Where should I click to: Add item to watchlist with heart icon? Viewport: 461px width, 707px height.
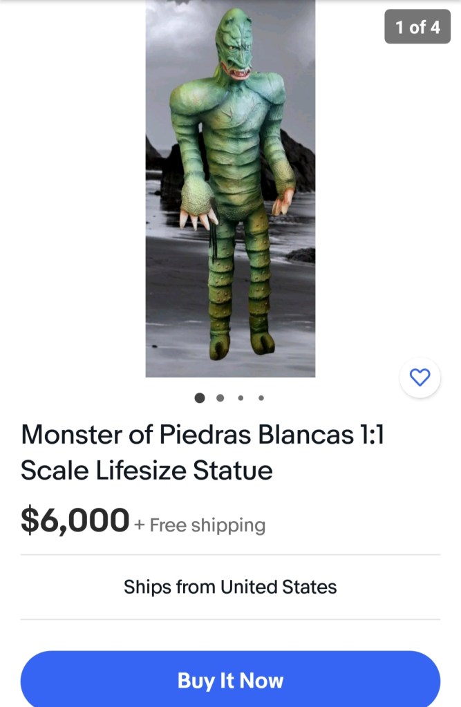coord(420,377)
